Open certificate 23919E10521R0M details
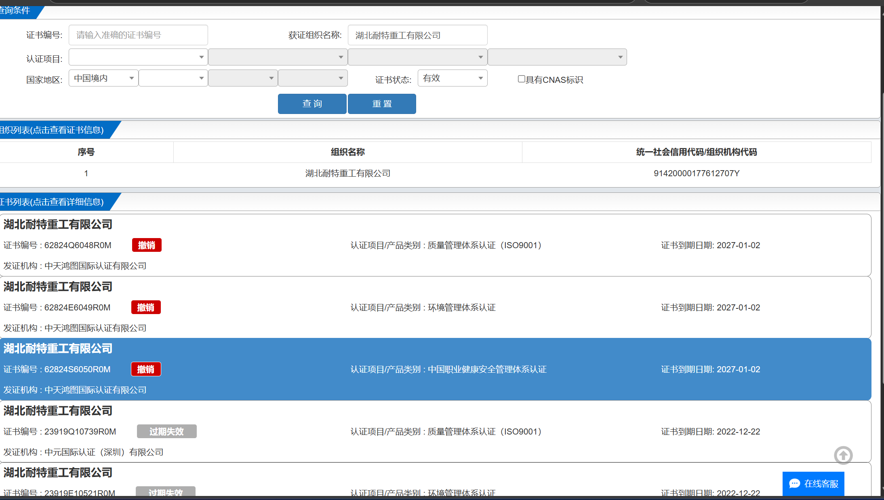 coord(436,479)
